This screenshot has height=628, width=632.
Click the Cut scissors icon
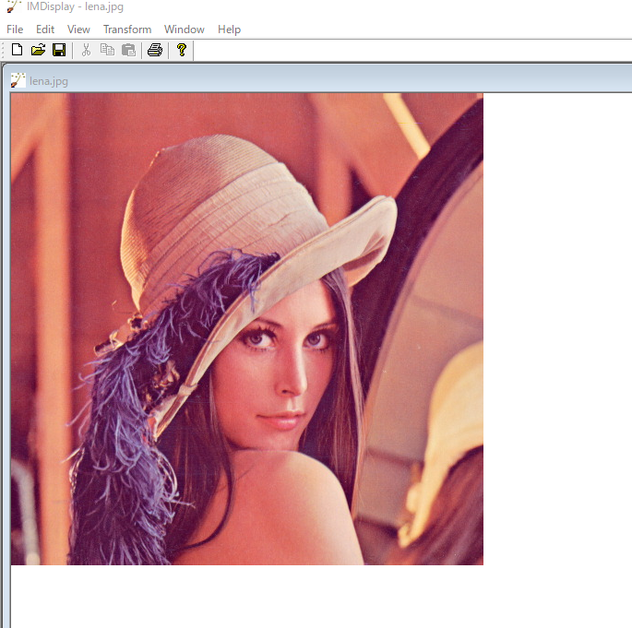click(x=86, y=50)
